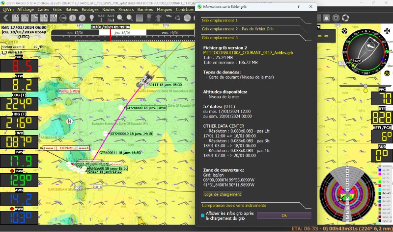Expand 'Comparaison avec vent instruments' section
The width and height of the screenshot is (393, 232).
(x=256, y=206)
